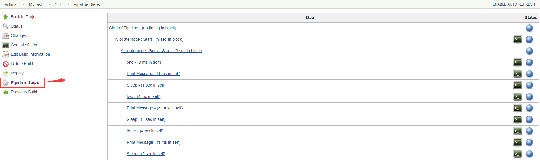The width and height of the screenshot is (540, 166).
Task: Open console icon for 'two' step row
Action: click(517, 97)
